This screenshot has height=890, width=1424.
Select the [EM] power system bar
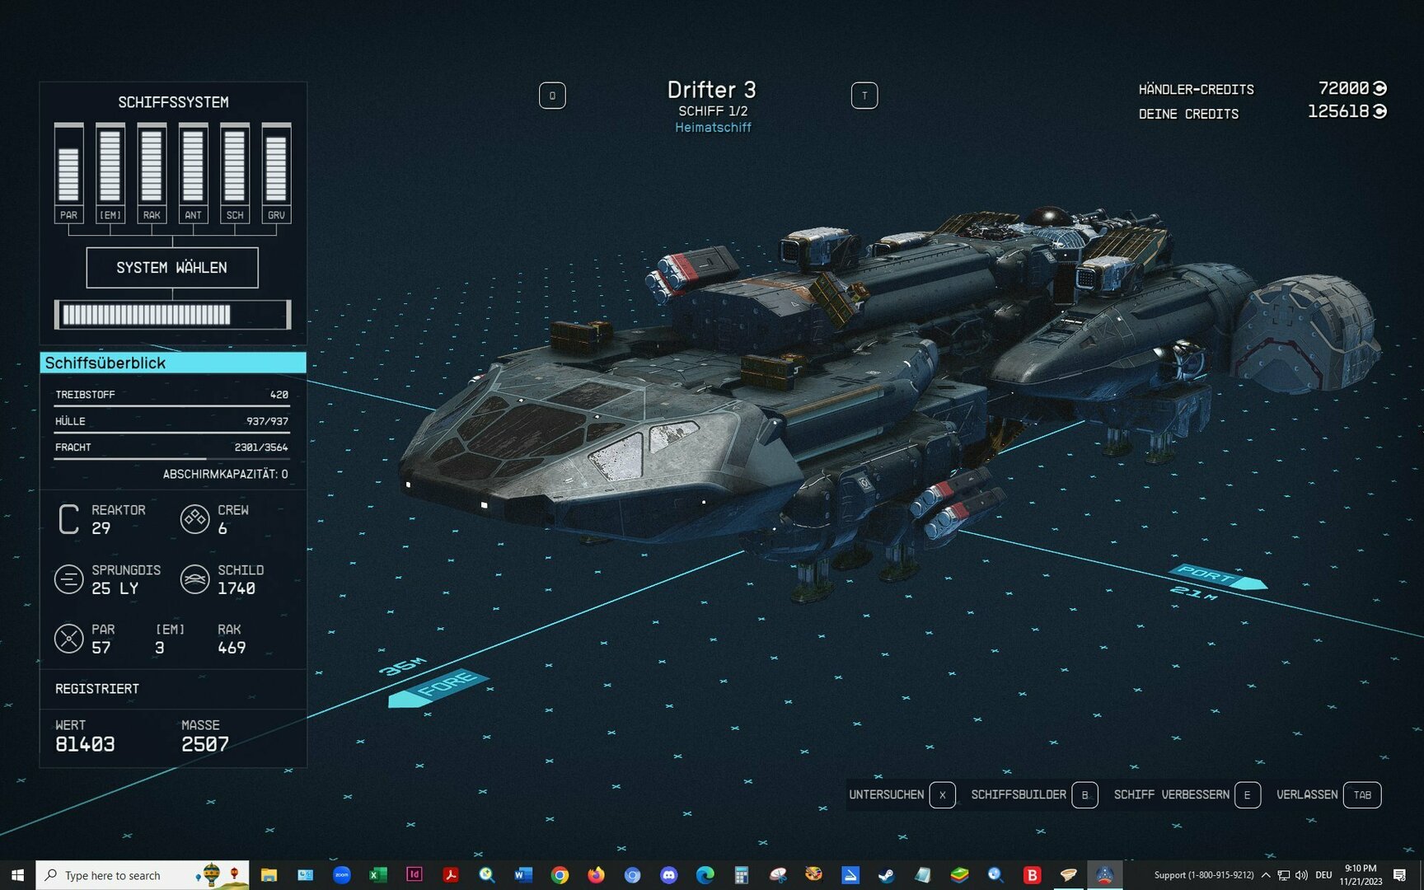(110, 172)
